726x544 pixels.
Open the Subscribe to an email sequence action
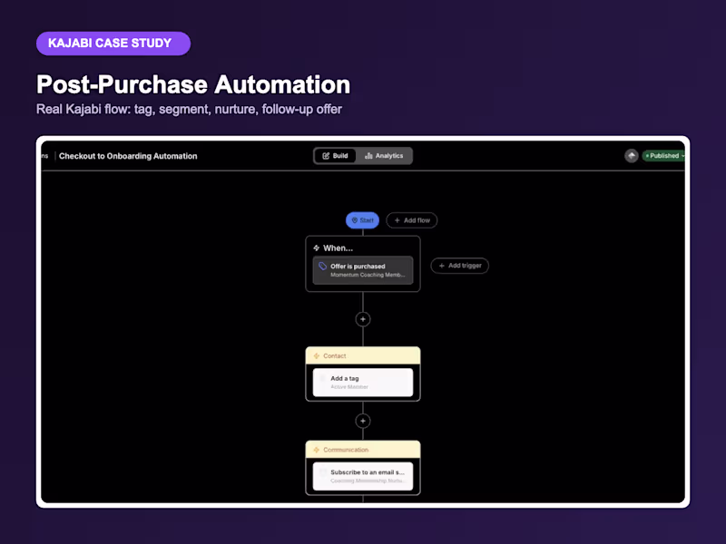363,477
